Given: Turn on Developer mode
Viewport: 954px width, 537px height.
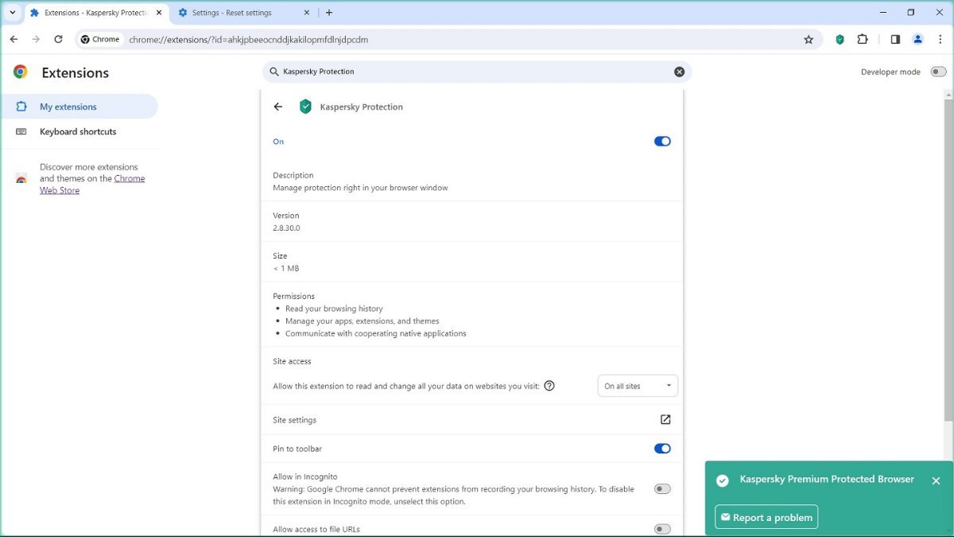Looking at the screenshot, I should coord(938,72).
